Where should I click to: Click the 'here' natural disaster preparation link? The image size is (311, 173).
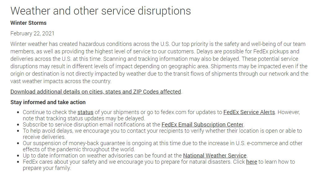tap(251, 162)
